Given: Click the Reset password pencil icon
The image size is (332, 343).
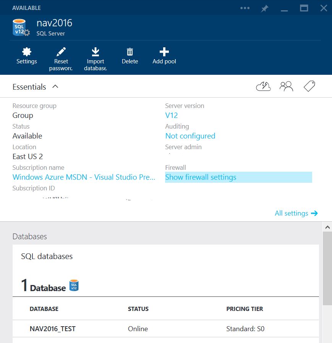Looking at the screenshot, I should point(61,52).
